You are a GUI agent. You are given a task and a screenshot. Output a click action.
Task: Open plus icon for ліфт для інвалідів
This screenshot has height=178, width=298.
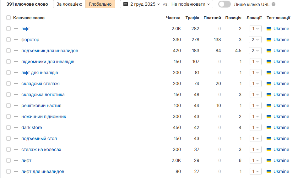click(x=16, y=73)
